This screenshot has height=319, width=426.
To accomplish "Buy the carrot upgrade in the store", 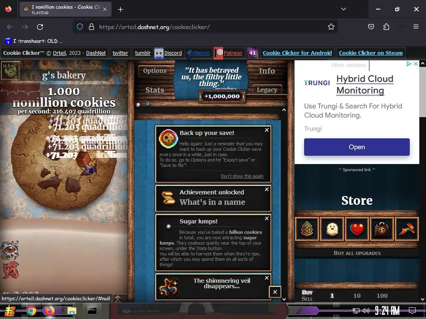I will point(407,229).
